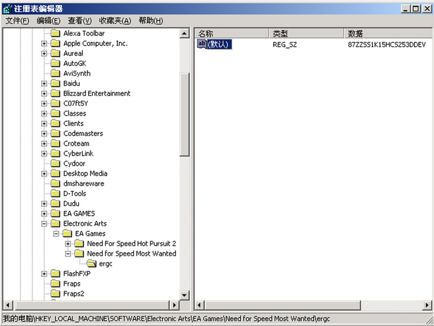Expand the Aureal key
Image resolution: width=434 pixels, height=326 pixels.
(44, 53)
